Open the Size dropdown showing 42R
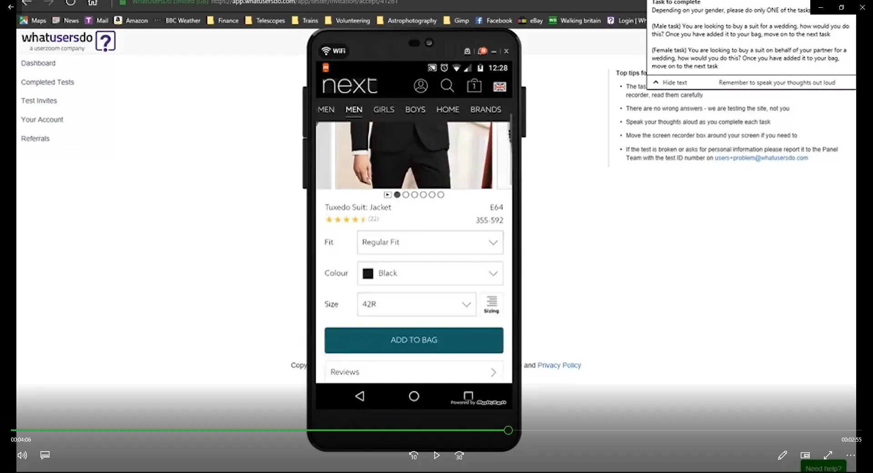 (x=416, y=304)
